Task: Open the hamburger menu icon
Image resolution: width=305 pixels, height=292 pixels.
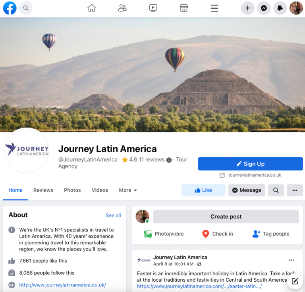Action: click(x=214, y=8)
